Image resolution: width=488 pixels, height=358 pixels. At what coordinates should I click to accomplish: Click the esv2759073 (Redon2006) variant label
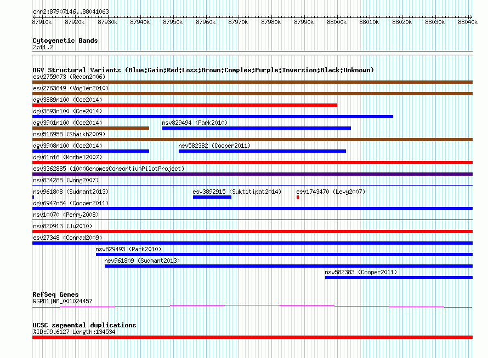click(69, 77)
